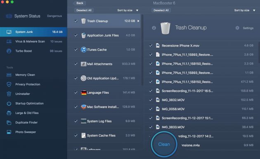Expand Trash Cleanup row arrow

(138, 21)
